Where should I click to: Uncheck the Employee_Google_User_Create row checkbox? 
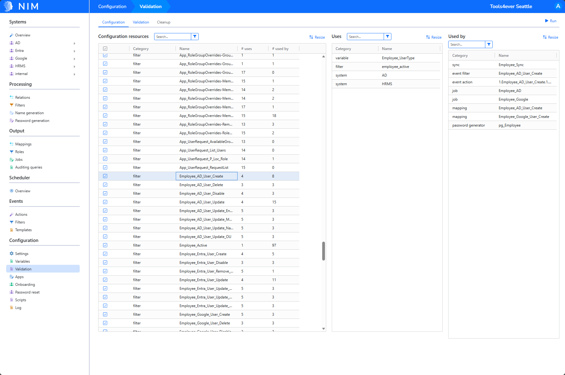click(x=105, y=314)
